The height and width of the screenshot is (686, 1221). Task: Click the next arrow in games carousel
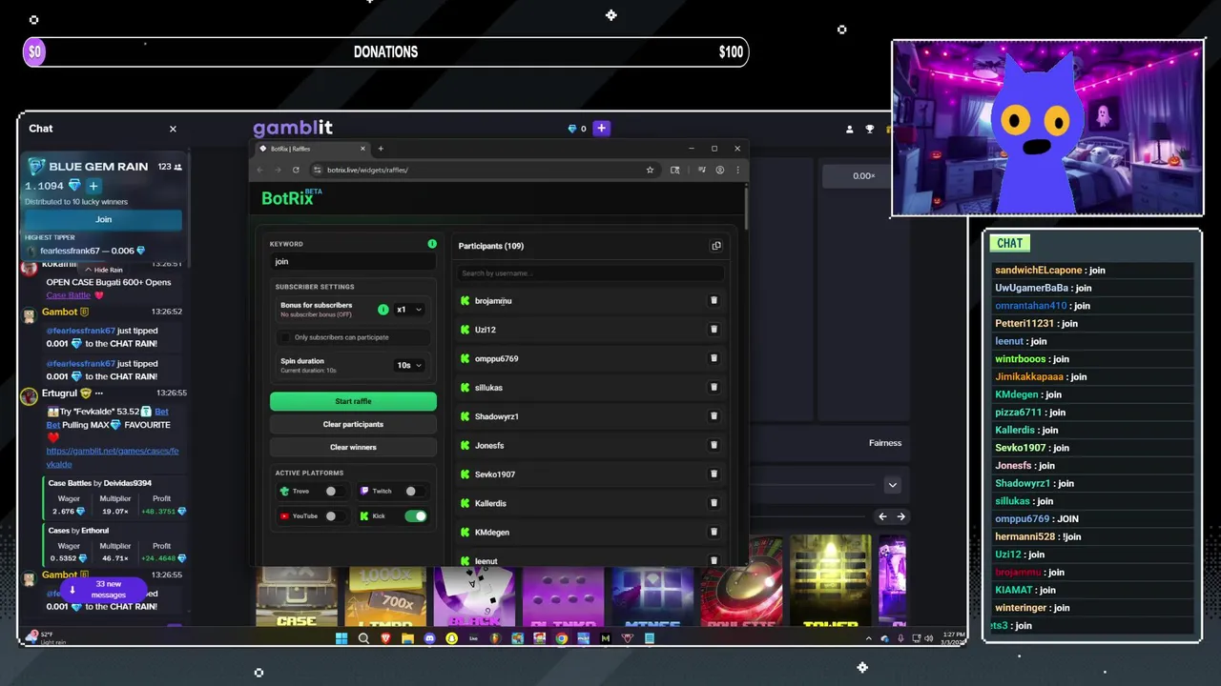pos(900,516)
